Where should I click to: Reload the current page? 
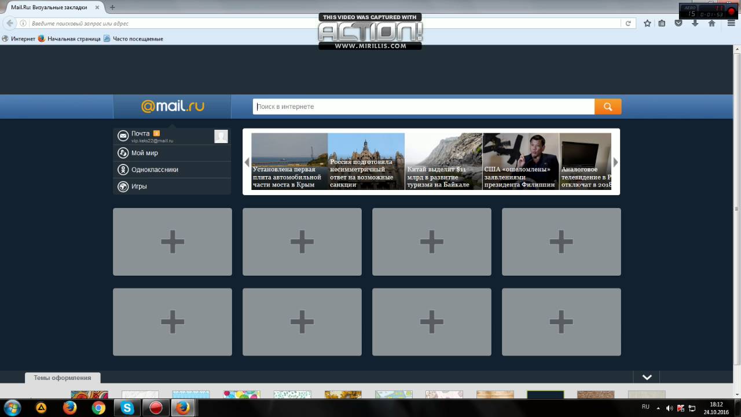click(628, 23)
